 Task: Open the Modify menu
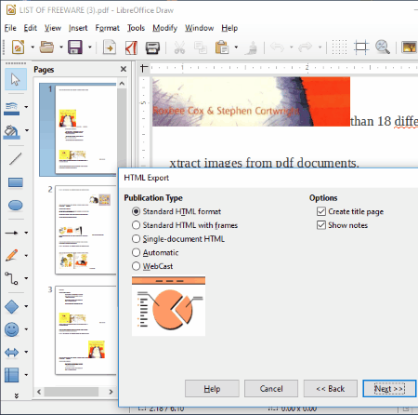point(164,28)
